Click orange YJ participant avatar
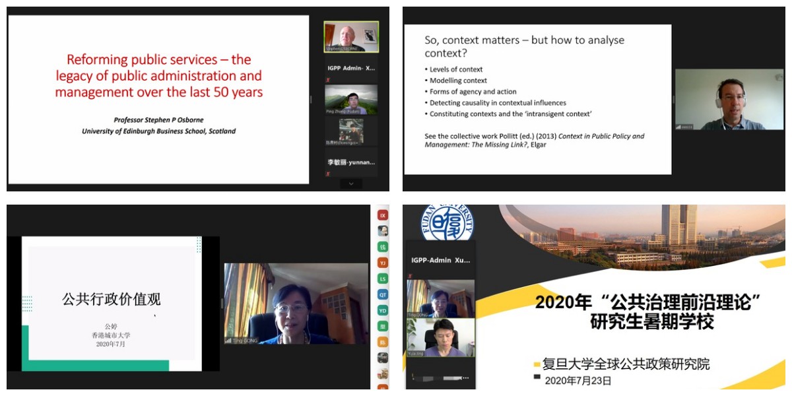This screenshot has height=396, width=792. 382,263
